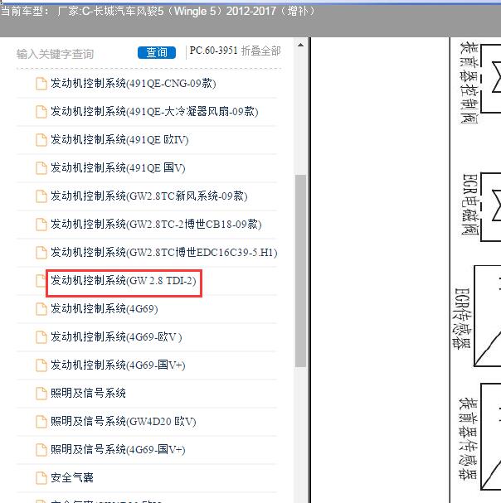Open 照明及信号系统 entry
This screenshot has height=503, width=501.
point(88,394)
